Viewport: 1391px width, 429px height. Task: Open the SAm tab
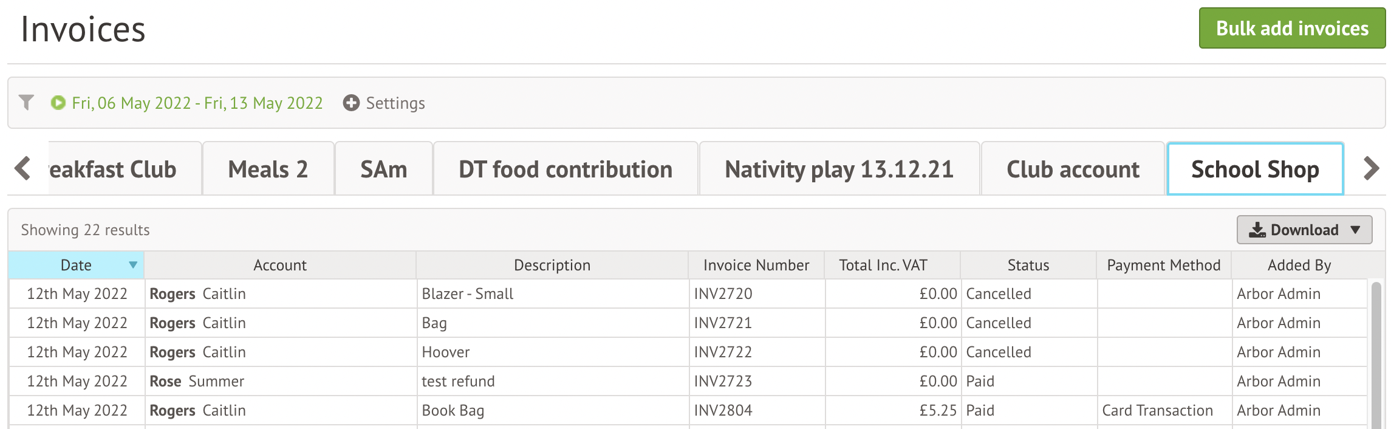click(384, 169)
